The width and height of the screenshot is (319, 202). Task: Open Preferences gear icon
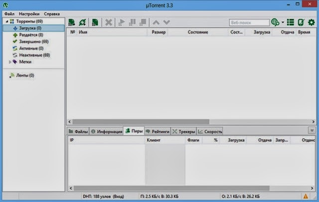(x=312, y=22)
